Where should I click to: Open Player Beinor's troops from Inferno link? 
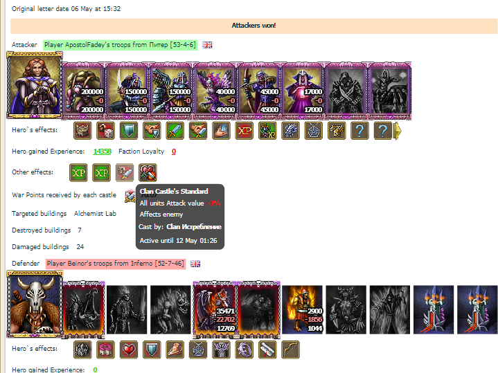(115, 264)
